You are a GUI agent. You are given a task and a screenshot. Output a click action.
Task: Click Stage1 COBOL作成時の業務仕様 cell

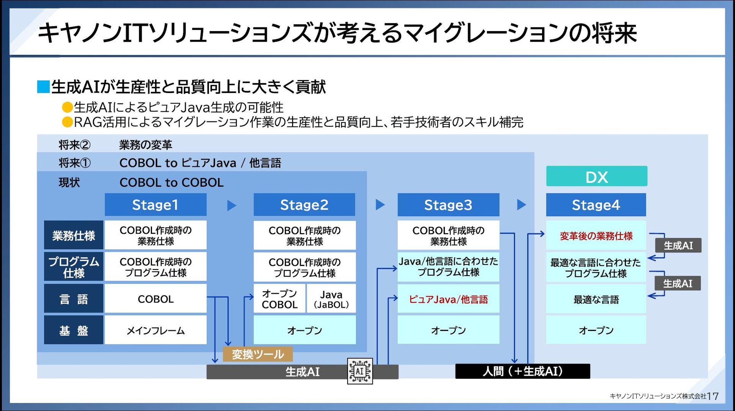click(x=155, y=235)
